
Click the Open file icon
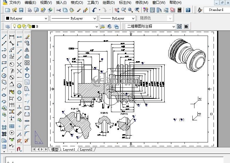(x=14, y=10)
